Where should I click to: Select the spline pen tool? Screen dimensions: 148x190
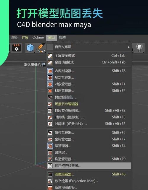(41, 48)
